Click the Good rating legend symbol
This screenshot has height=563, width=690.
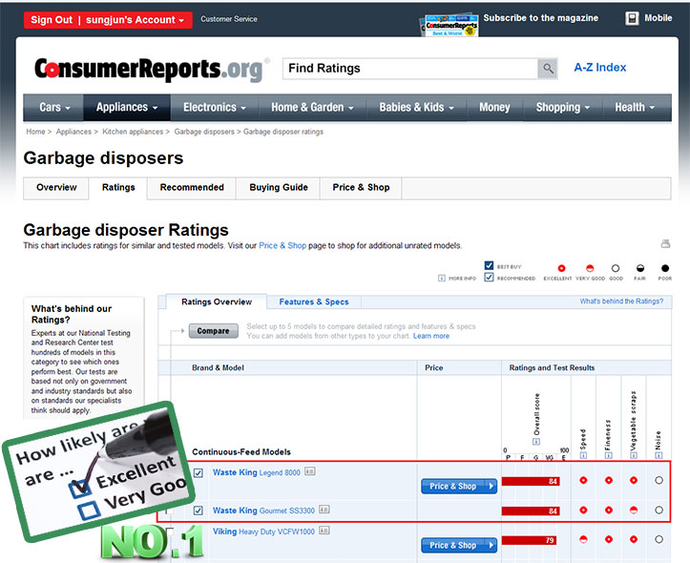tap(616, 268)
